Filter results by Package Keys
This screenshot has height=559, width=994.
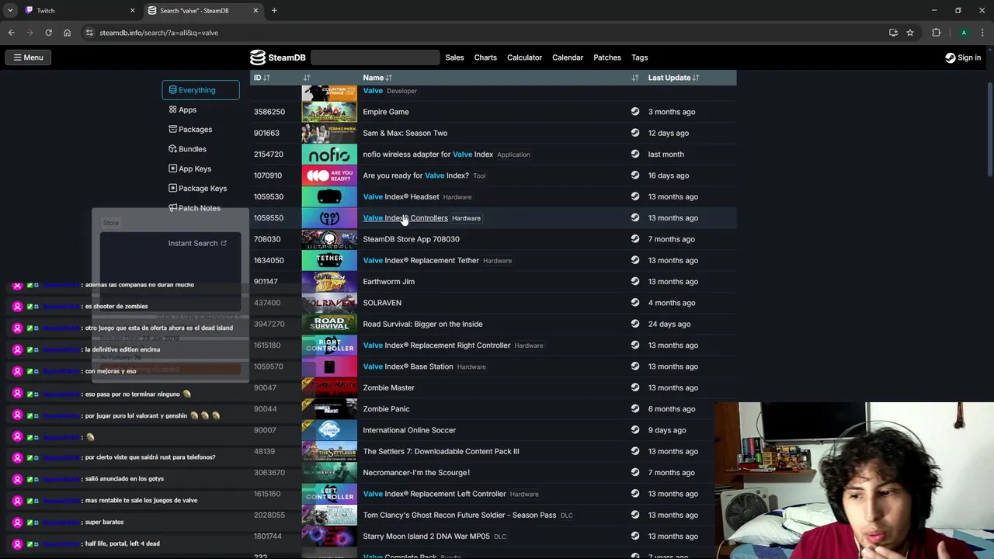[x=198, y=188]
